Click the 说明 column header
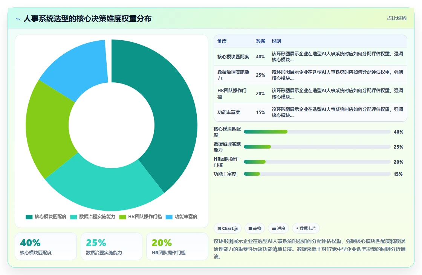This screenshot has height=275, width=422. click(276, 41)
